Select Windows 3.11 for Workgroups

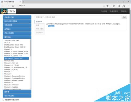pos(16,67)
